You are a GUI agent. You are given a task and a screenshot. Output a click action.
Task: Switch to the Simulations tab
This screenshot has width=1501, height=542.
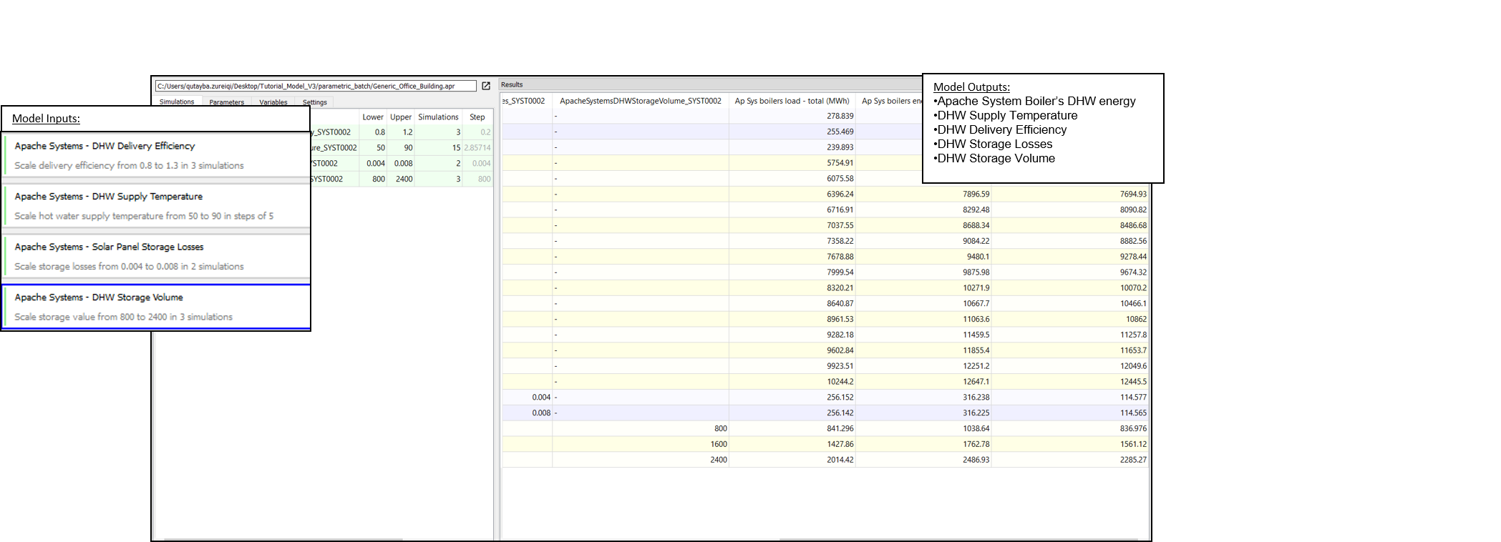click(x=177, y=102)
